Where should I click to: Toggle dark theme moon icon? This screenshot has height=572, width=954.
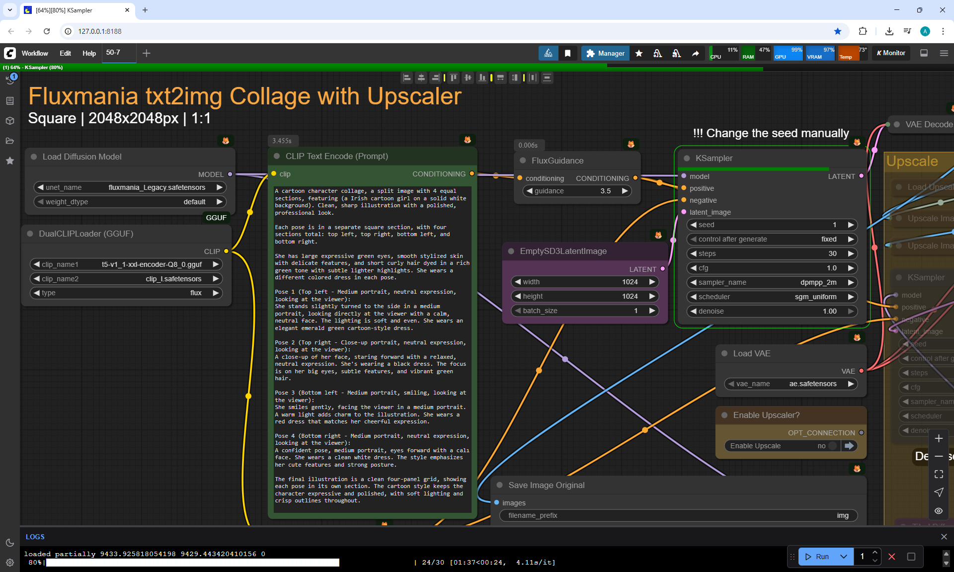click(10, 543)
